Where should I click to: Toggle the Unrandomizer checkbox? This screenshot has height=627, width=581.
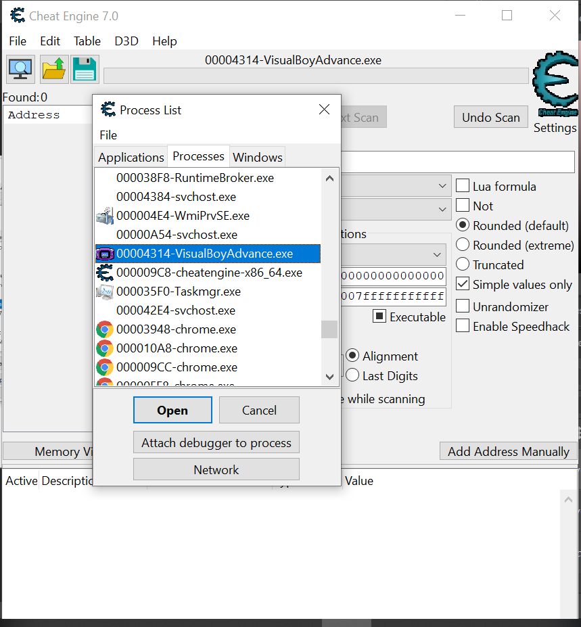463,306
